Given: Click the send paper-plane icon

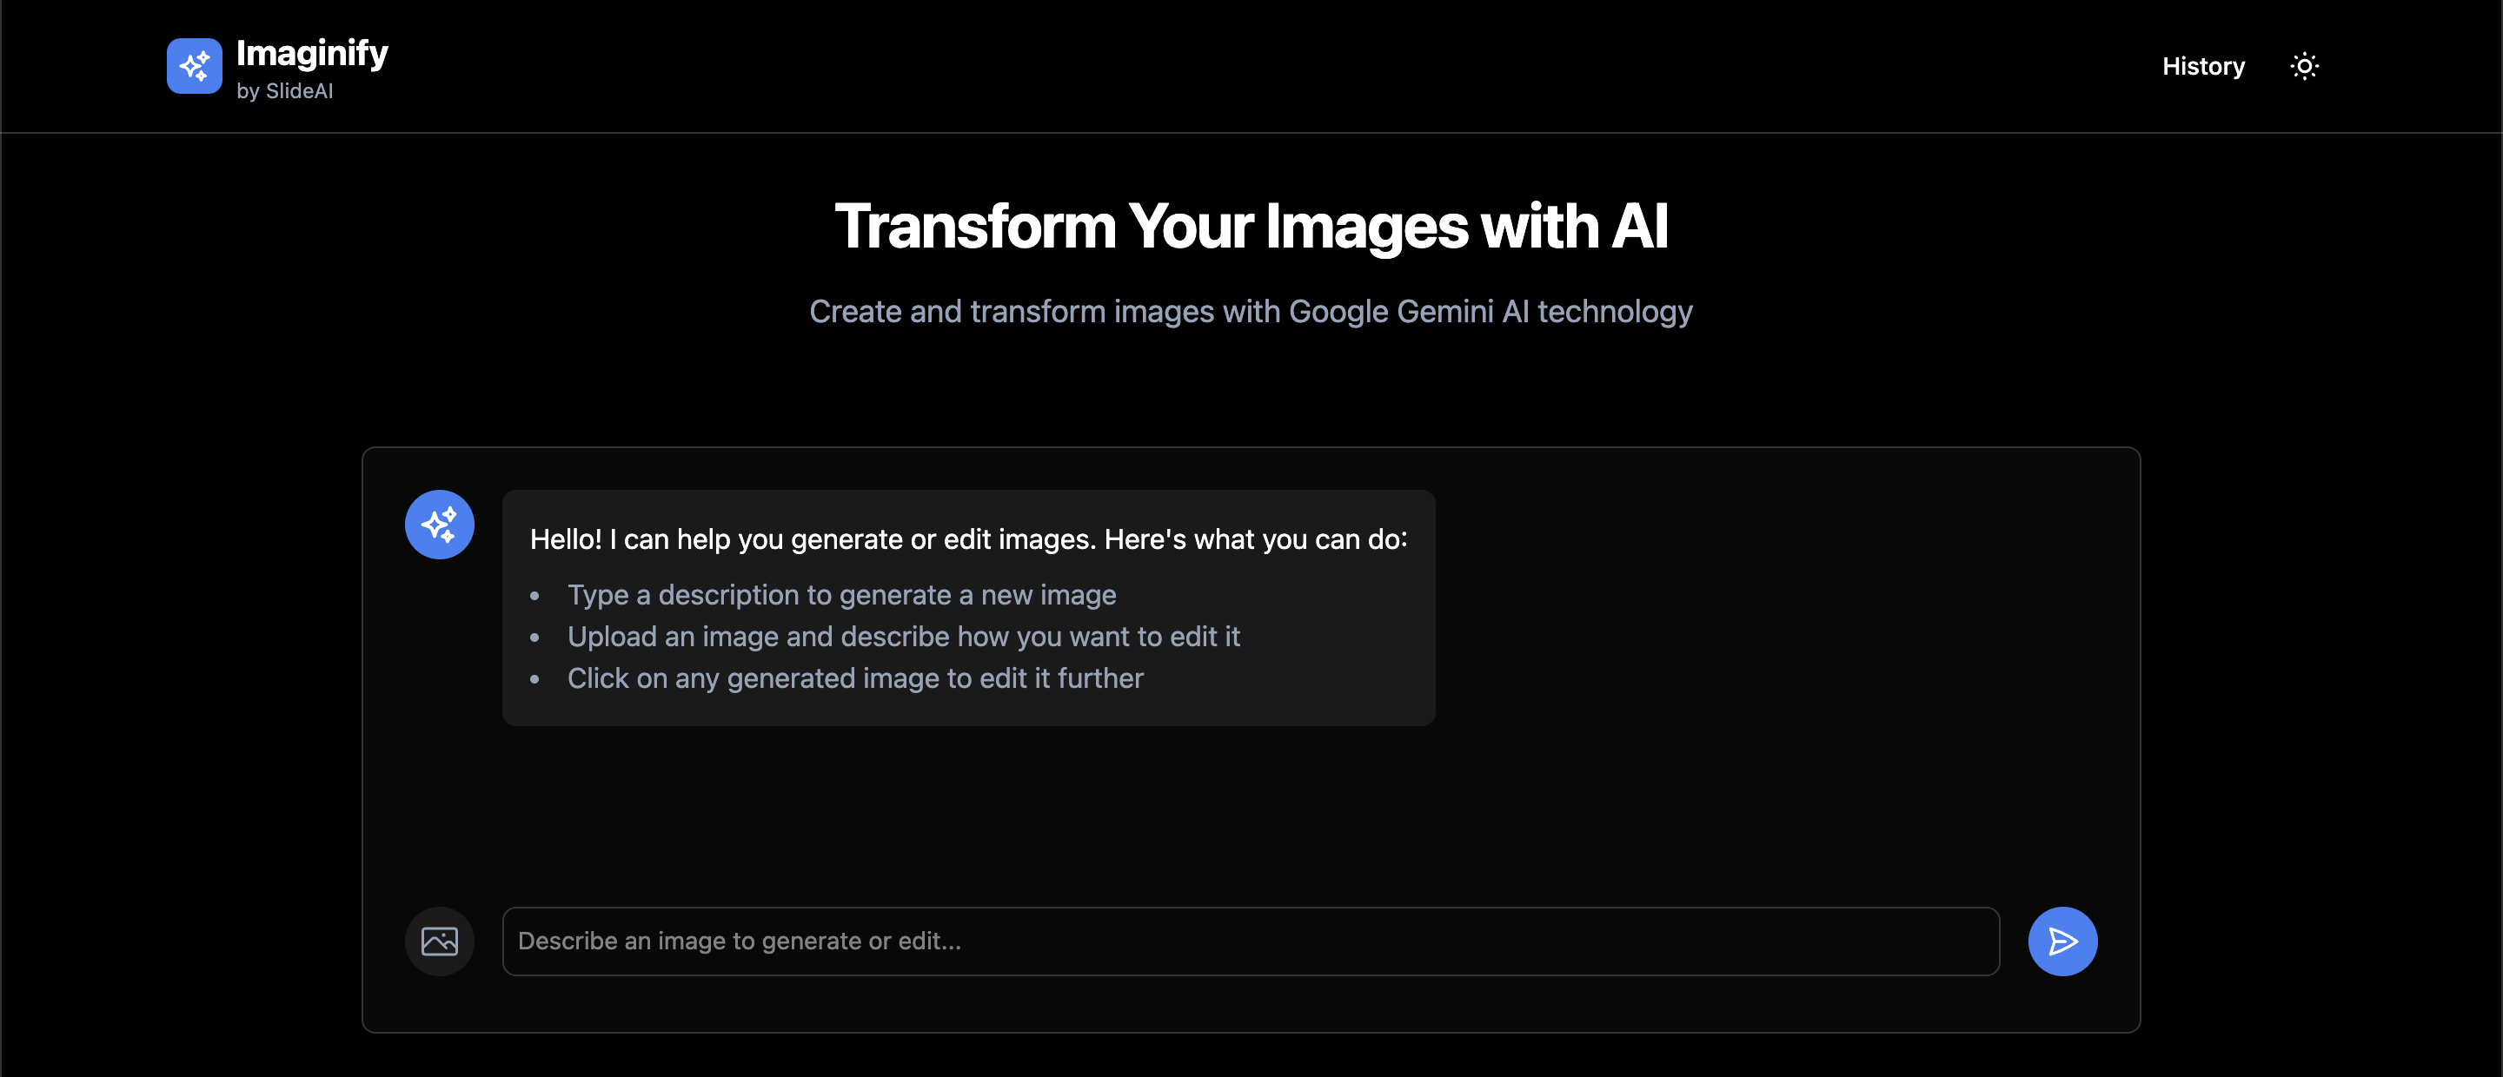Looking at the screenshot, I should click(x=2061, y=940).
